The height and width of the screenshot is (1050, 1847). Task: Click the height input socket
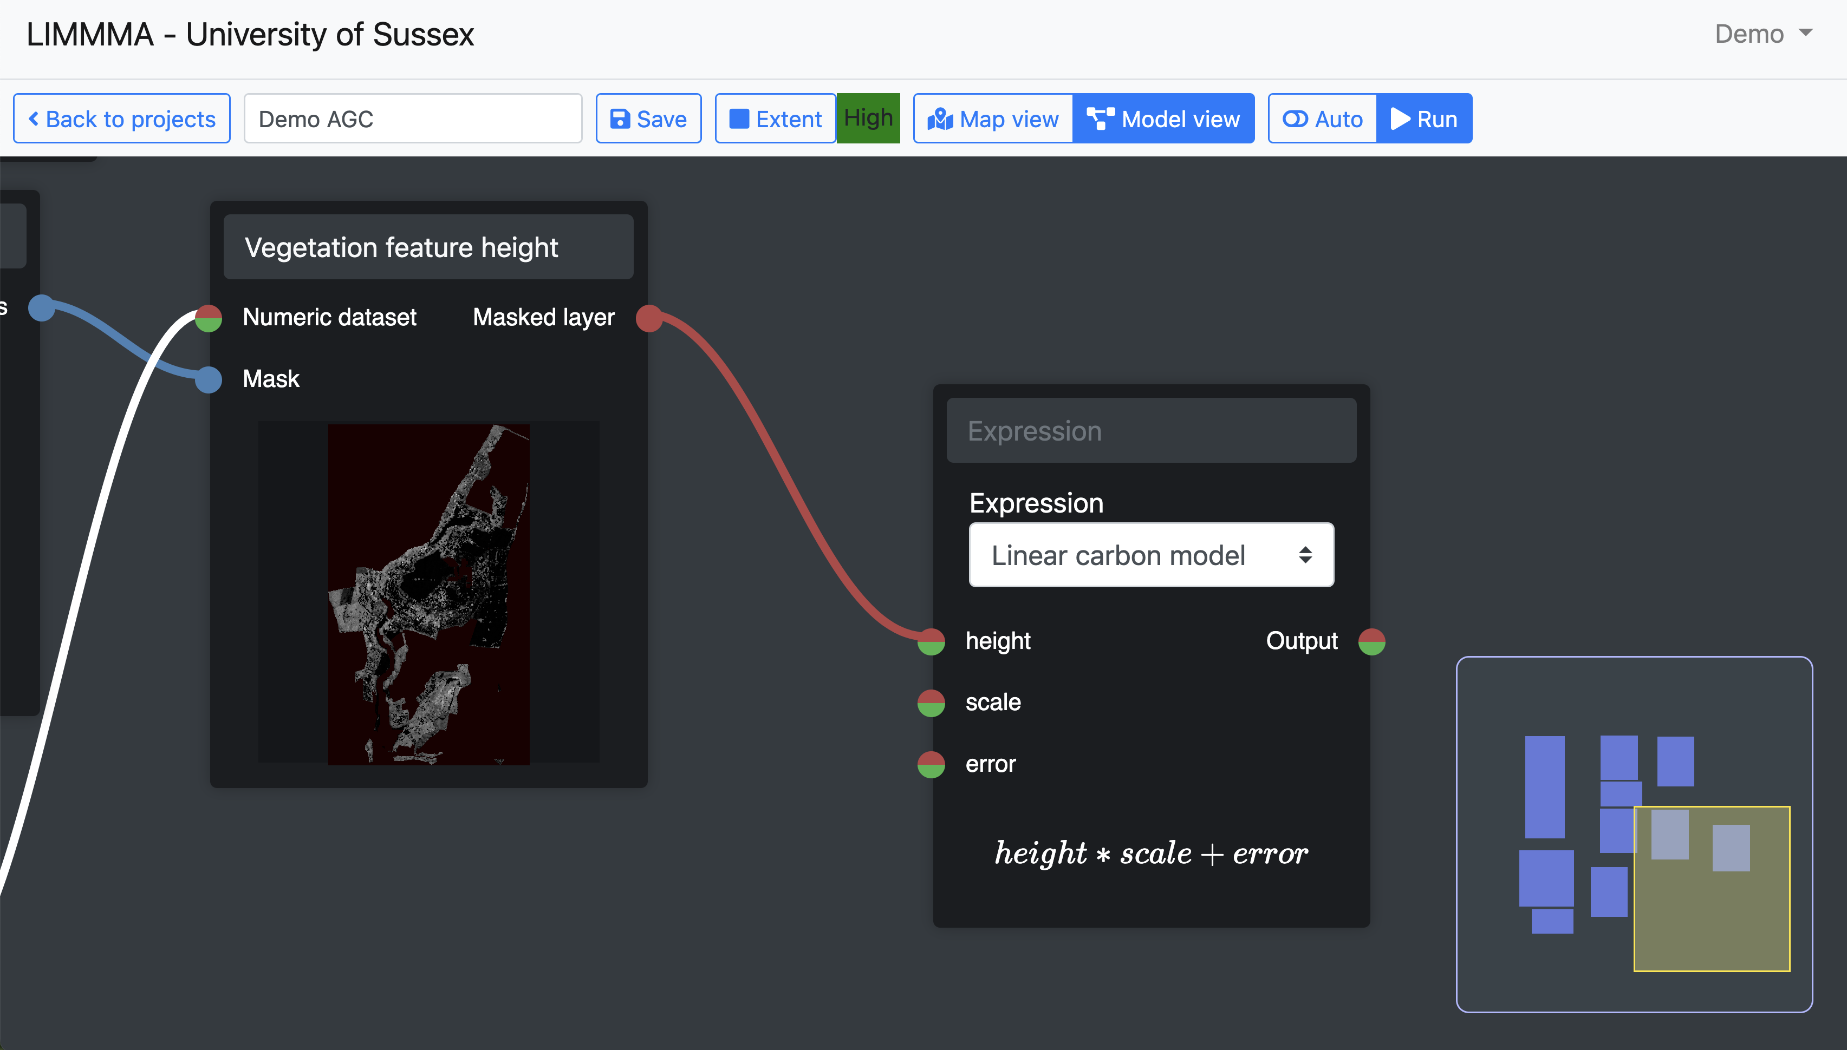tap(931, 641)
